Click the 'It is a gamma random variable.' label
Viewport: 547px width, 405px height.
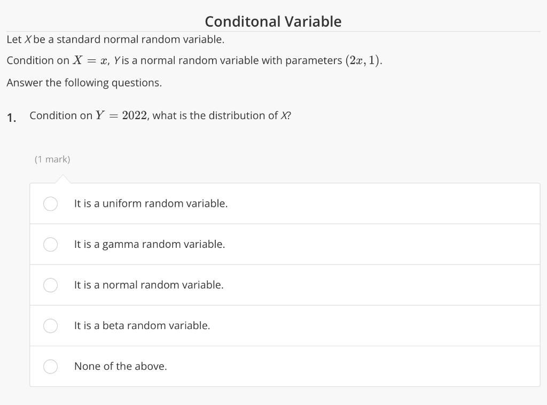(x=150, y=244)
